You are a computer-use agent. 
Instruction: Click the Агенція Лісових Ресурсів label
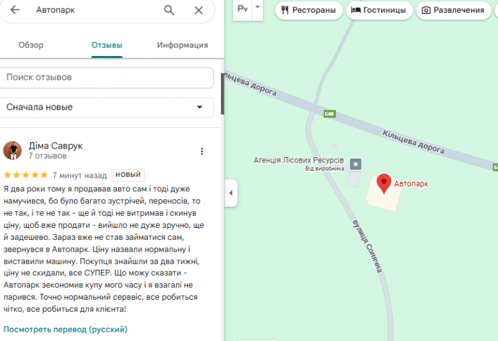[x=298, y=160]
